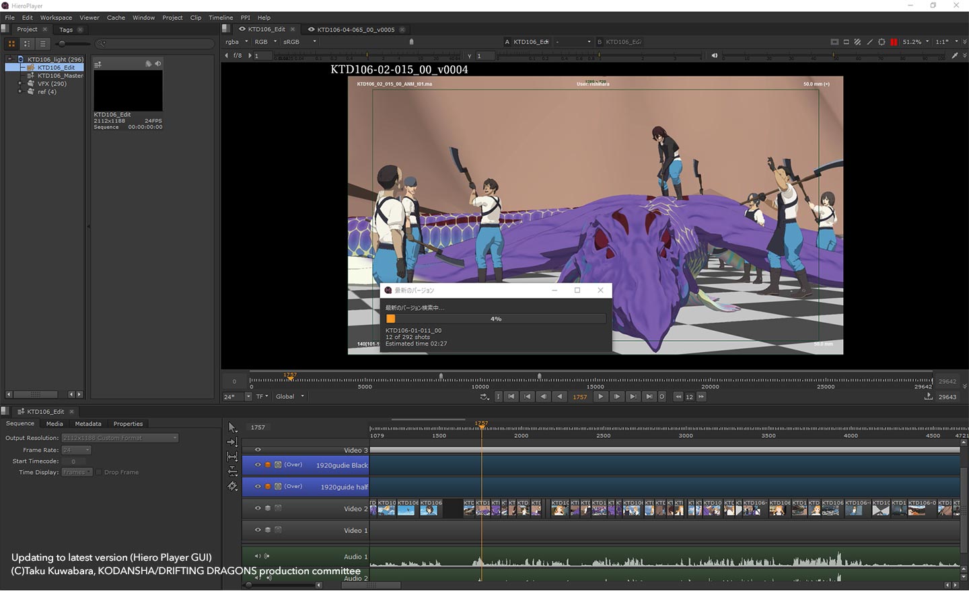Toggle visibility of Video 1 track

(258, 530)
